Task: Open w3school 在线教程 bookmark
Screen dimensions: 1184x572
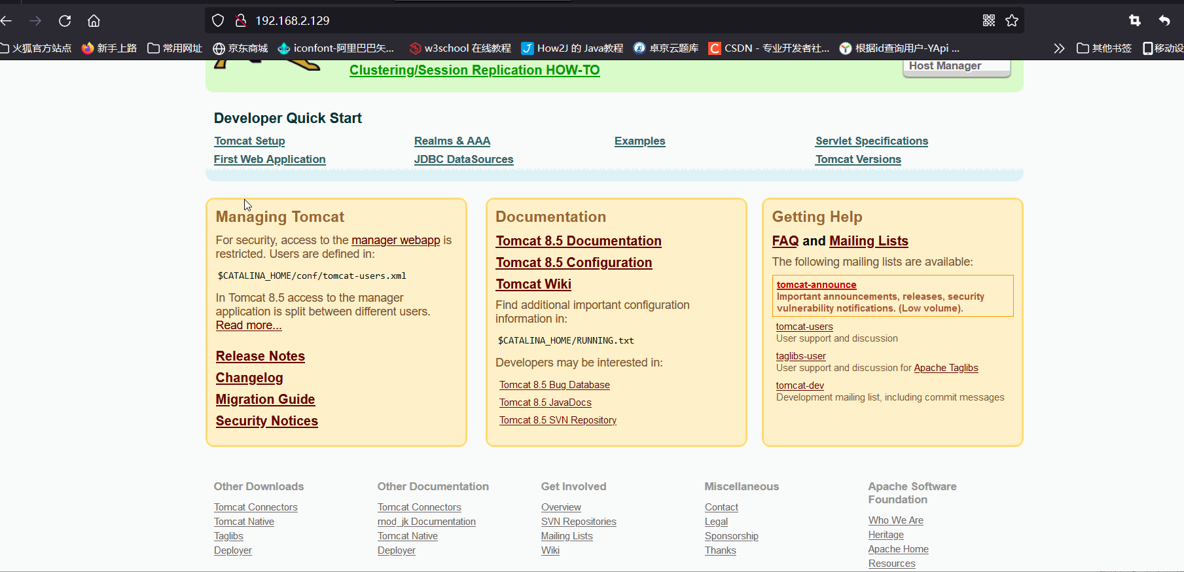Action: [x=460, y=48]
